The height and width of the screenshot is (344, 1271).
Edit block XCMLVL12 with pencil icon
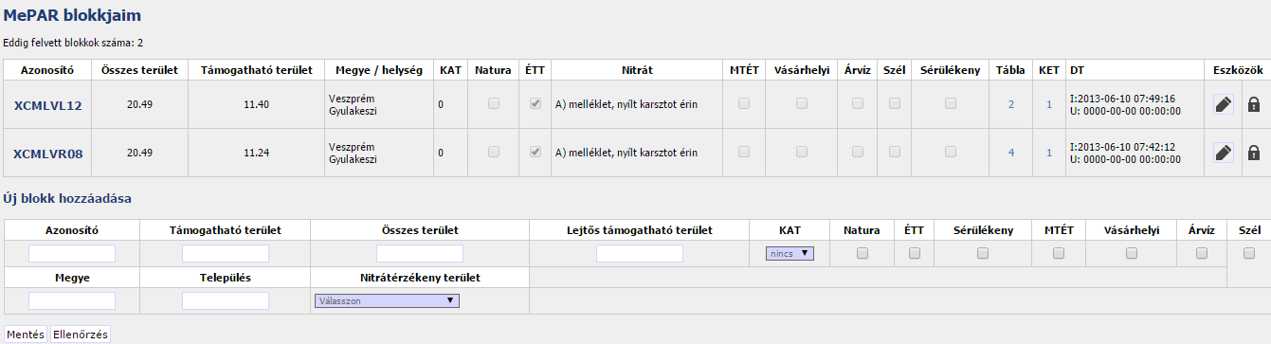click(1224, 104)
